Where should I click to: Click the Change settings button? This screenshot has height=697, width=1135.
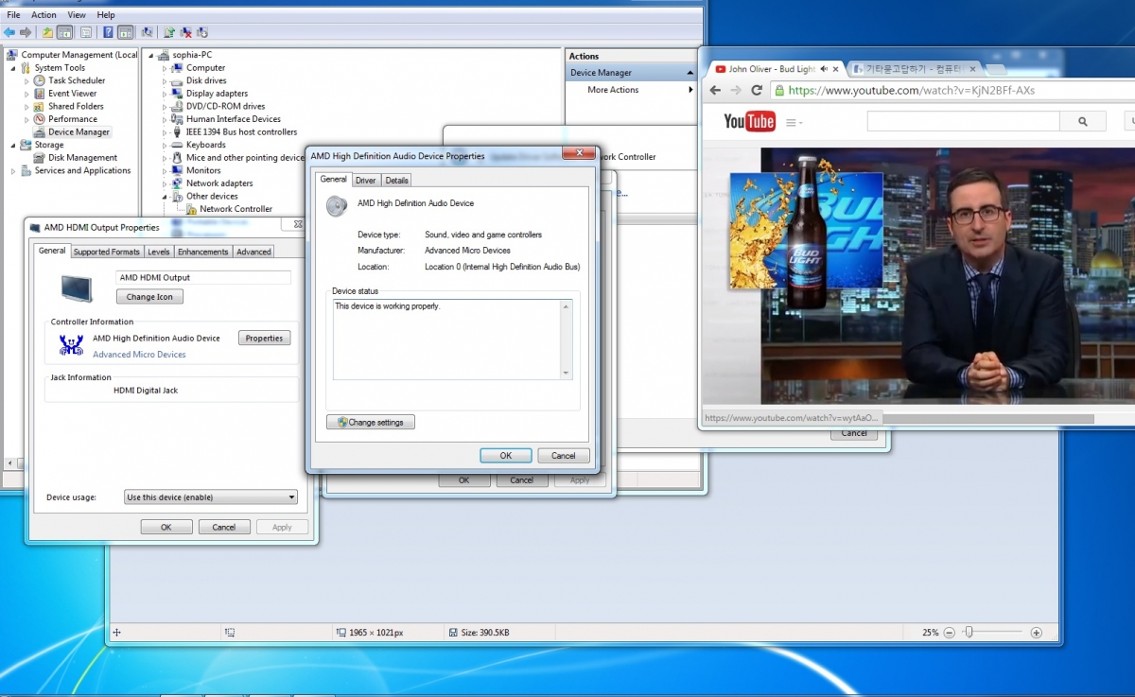click(x=371, y=423)
